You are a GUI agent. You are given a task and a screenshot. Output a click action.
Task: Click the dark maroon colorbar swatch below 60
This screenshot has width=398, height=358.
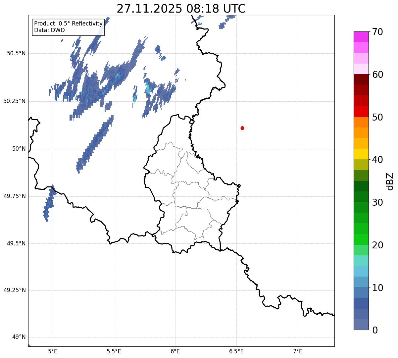point(361,79)
